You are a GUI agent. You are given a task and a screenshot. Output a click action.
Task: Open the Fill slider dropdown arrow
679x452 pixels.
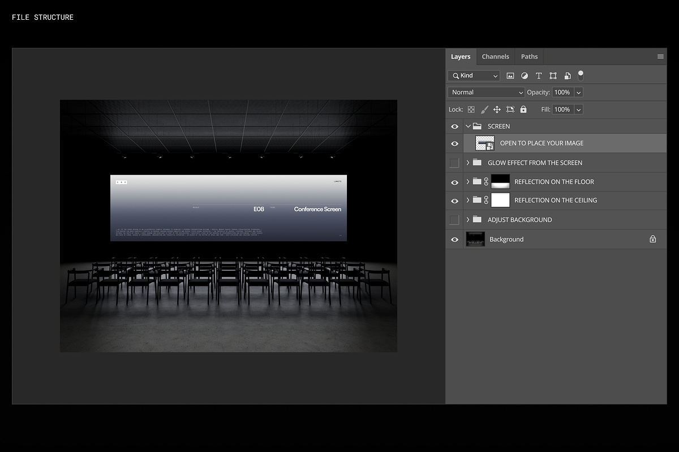[578, 110]
